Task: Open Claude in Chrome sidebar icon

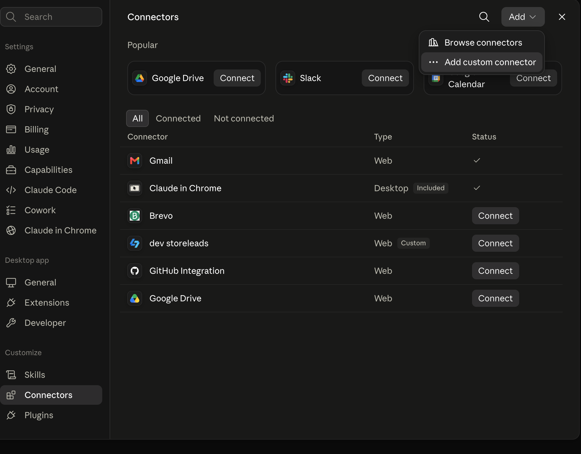Action: click(11, 230)
